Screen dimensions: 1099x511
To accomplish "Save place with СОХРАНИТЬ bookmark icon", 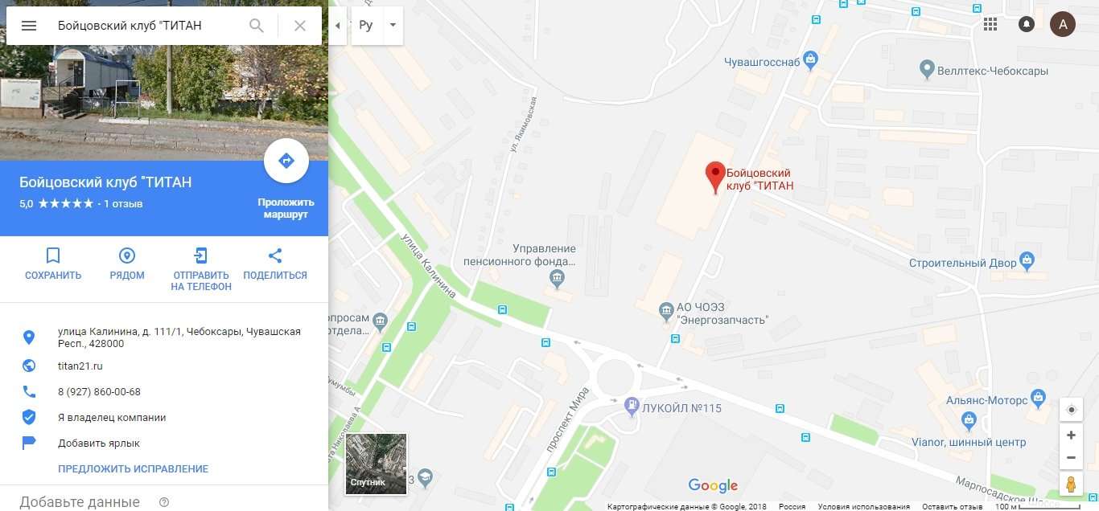I will point(53,264).
